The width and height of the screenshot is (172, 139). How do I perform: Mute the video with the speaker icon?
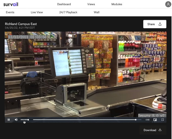(16, 120)
